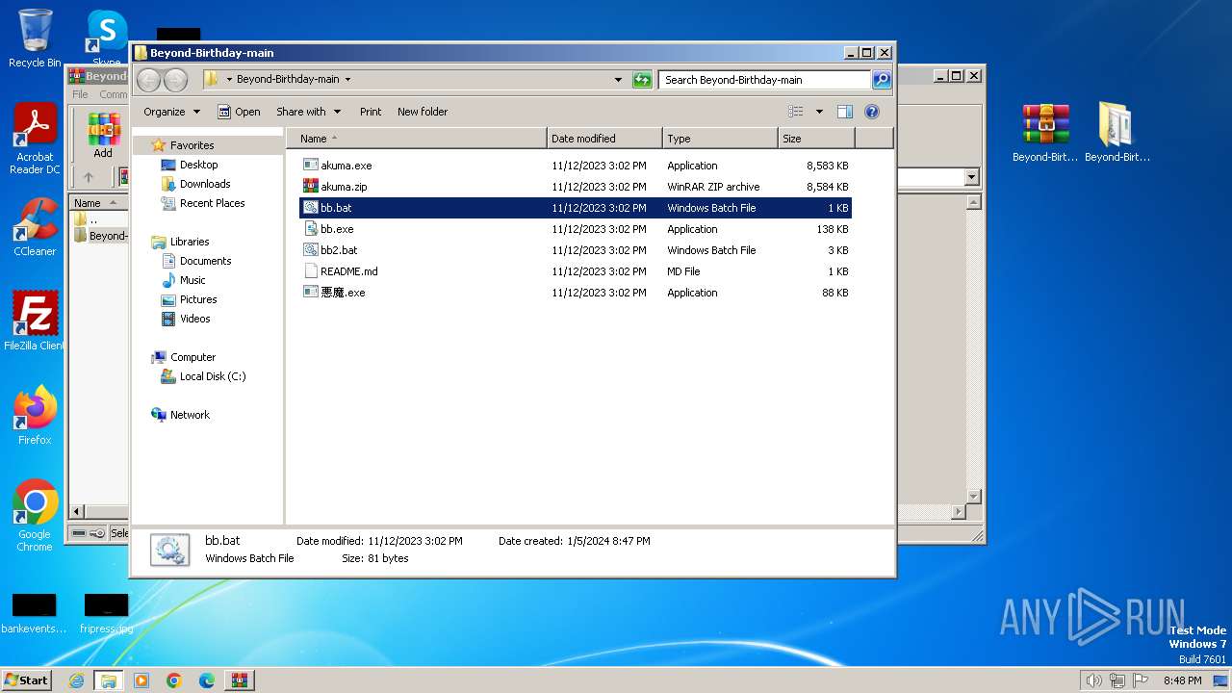The image size is (1232, 693).
Task: Click the Explorer Back navigation arrow
Action: pos(148,80)
